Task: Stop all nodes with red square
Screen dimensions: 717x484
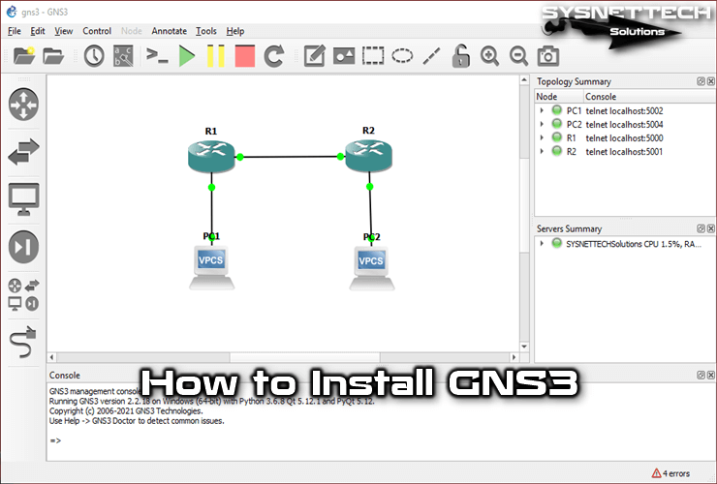Action: [x=244, y=56]
